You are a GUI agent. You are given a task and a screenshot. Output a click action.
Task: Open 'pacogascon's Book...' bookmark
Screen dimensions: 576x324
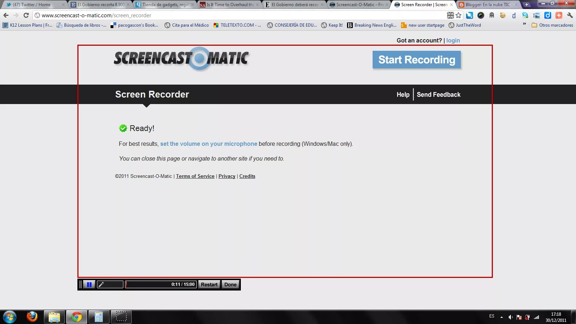(x=135, y=25)
